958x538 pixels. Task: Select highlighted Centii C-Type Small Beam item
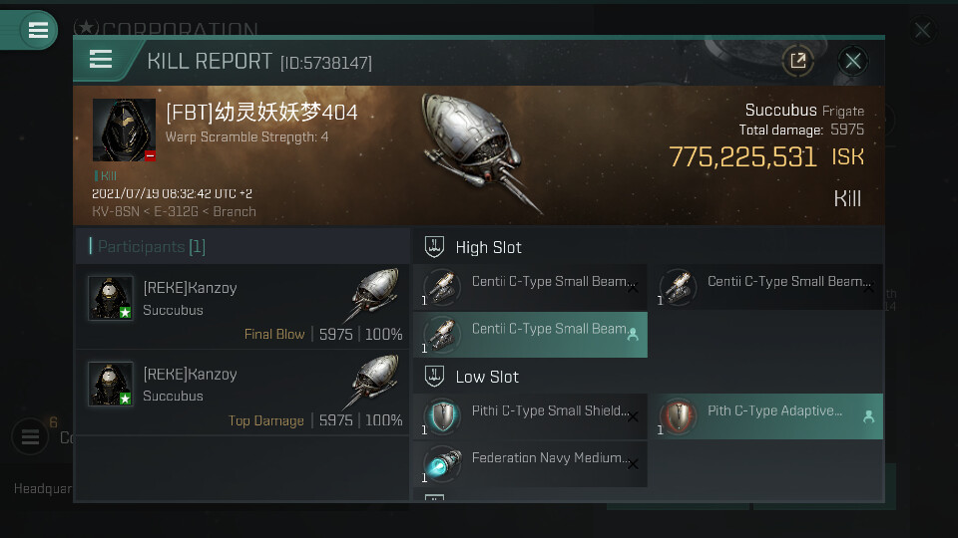click(x=530, y=335)
